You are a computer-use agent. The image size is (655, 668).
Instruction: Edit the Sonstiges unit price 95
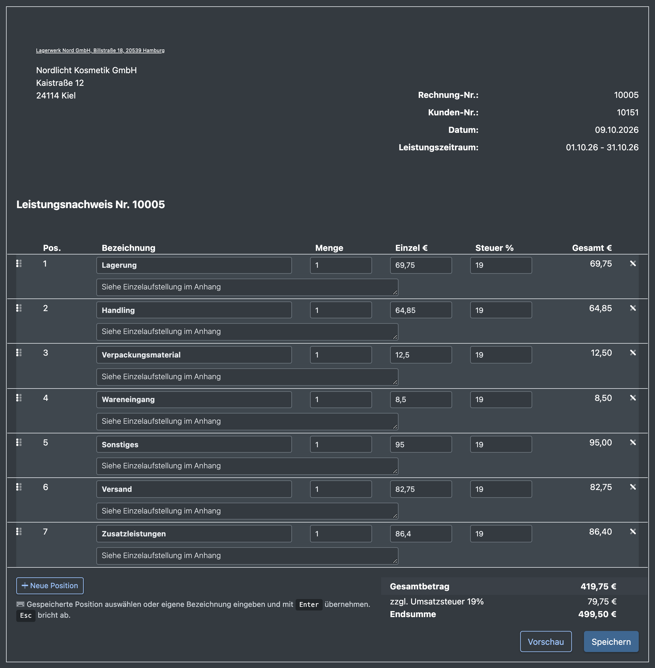[421, 444]
